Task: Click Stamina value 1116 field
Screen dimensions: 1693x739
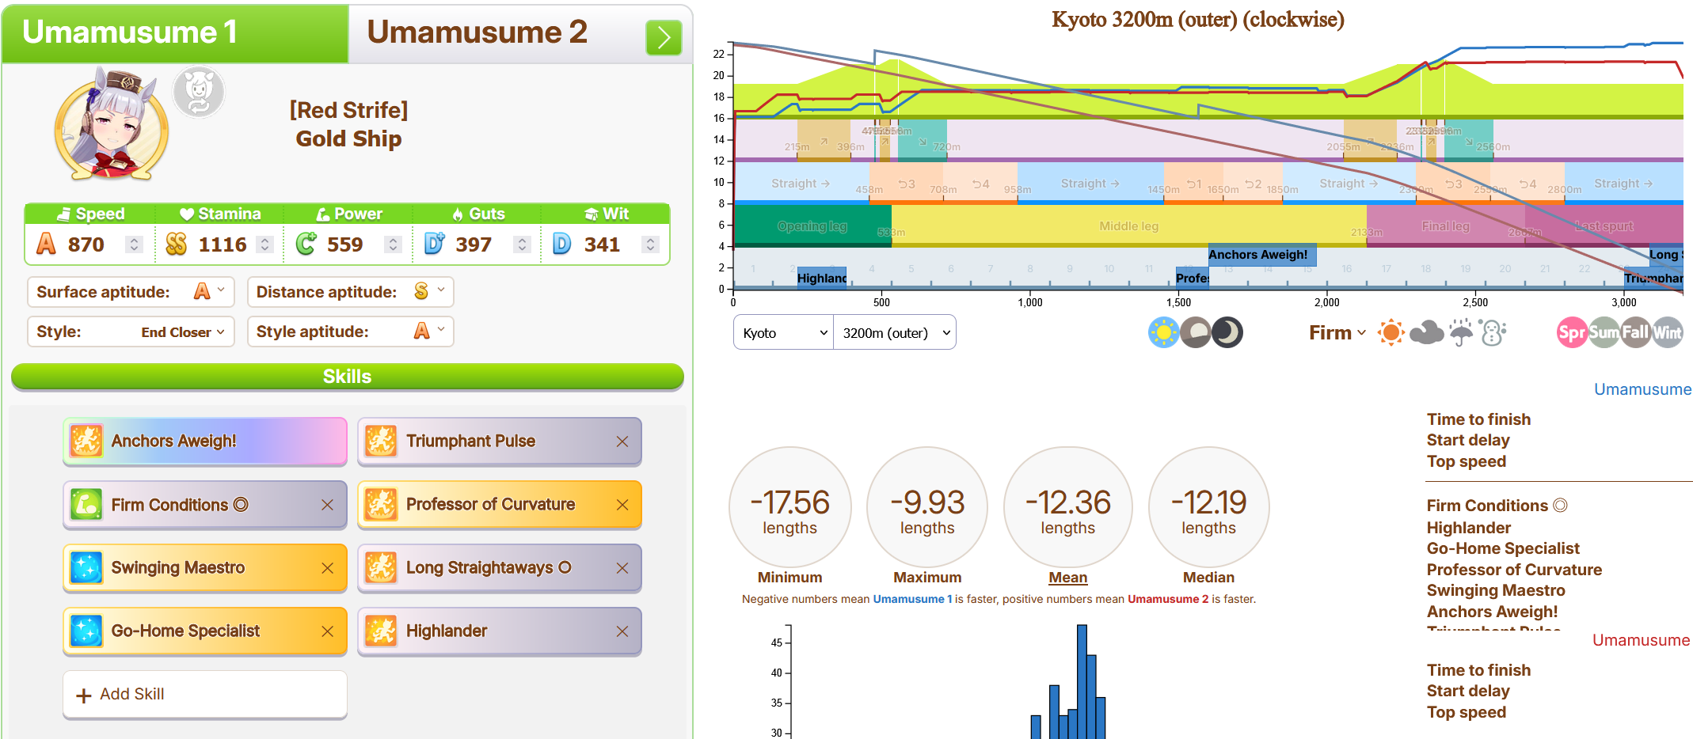Action: click(224, 244)
